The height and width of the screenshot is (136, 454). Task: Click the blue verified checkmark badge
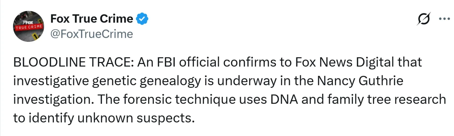tap(142, 19)
